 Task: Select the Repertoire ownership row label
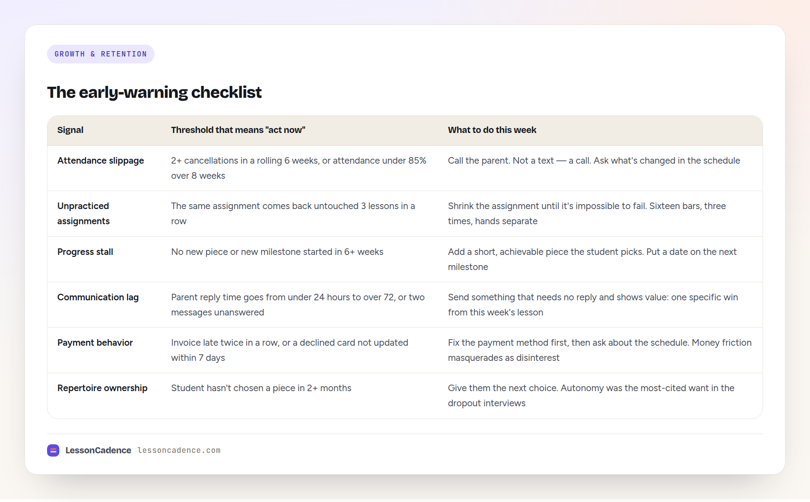point(102,388)
